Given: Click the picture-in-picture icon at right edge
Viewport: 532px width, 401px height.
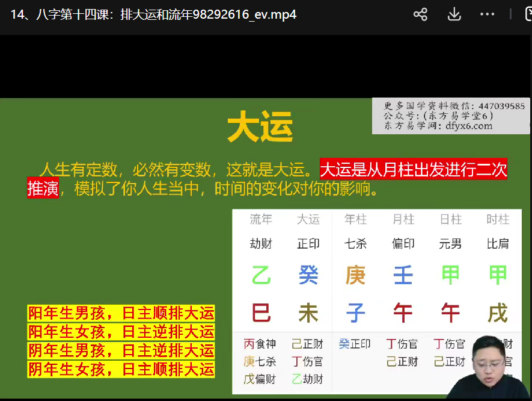Looking at the screenshot, I should click(x=528, y=14).
